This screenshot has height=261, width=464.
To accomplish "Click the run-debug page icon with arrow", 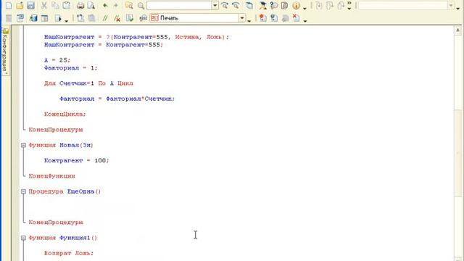I will point(58,18).
